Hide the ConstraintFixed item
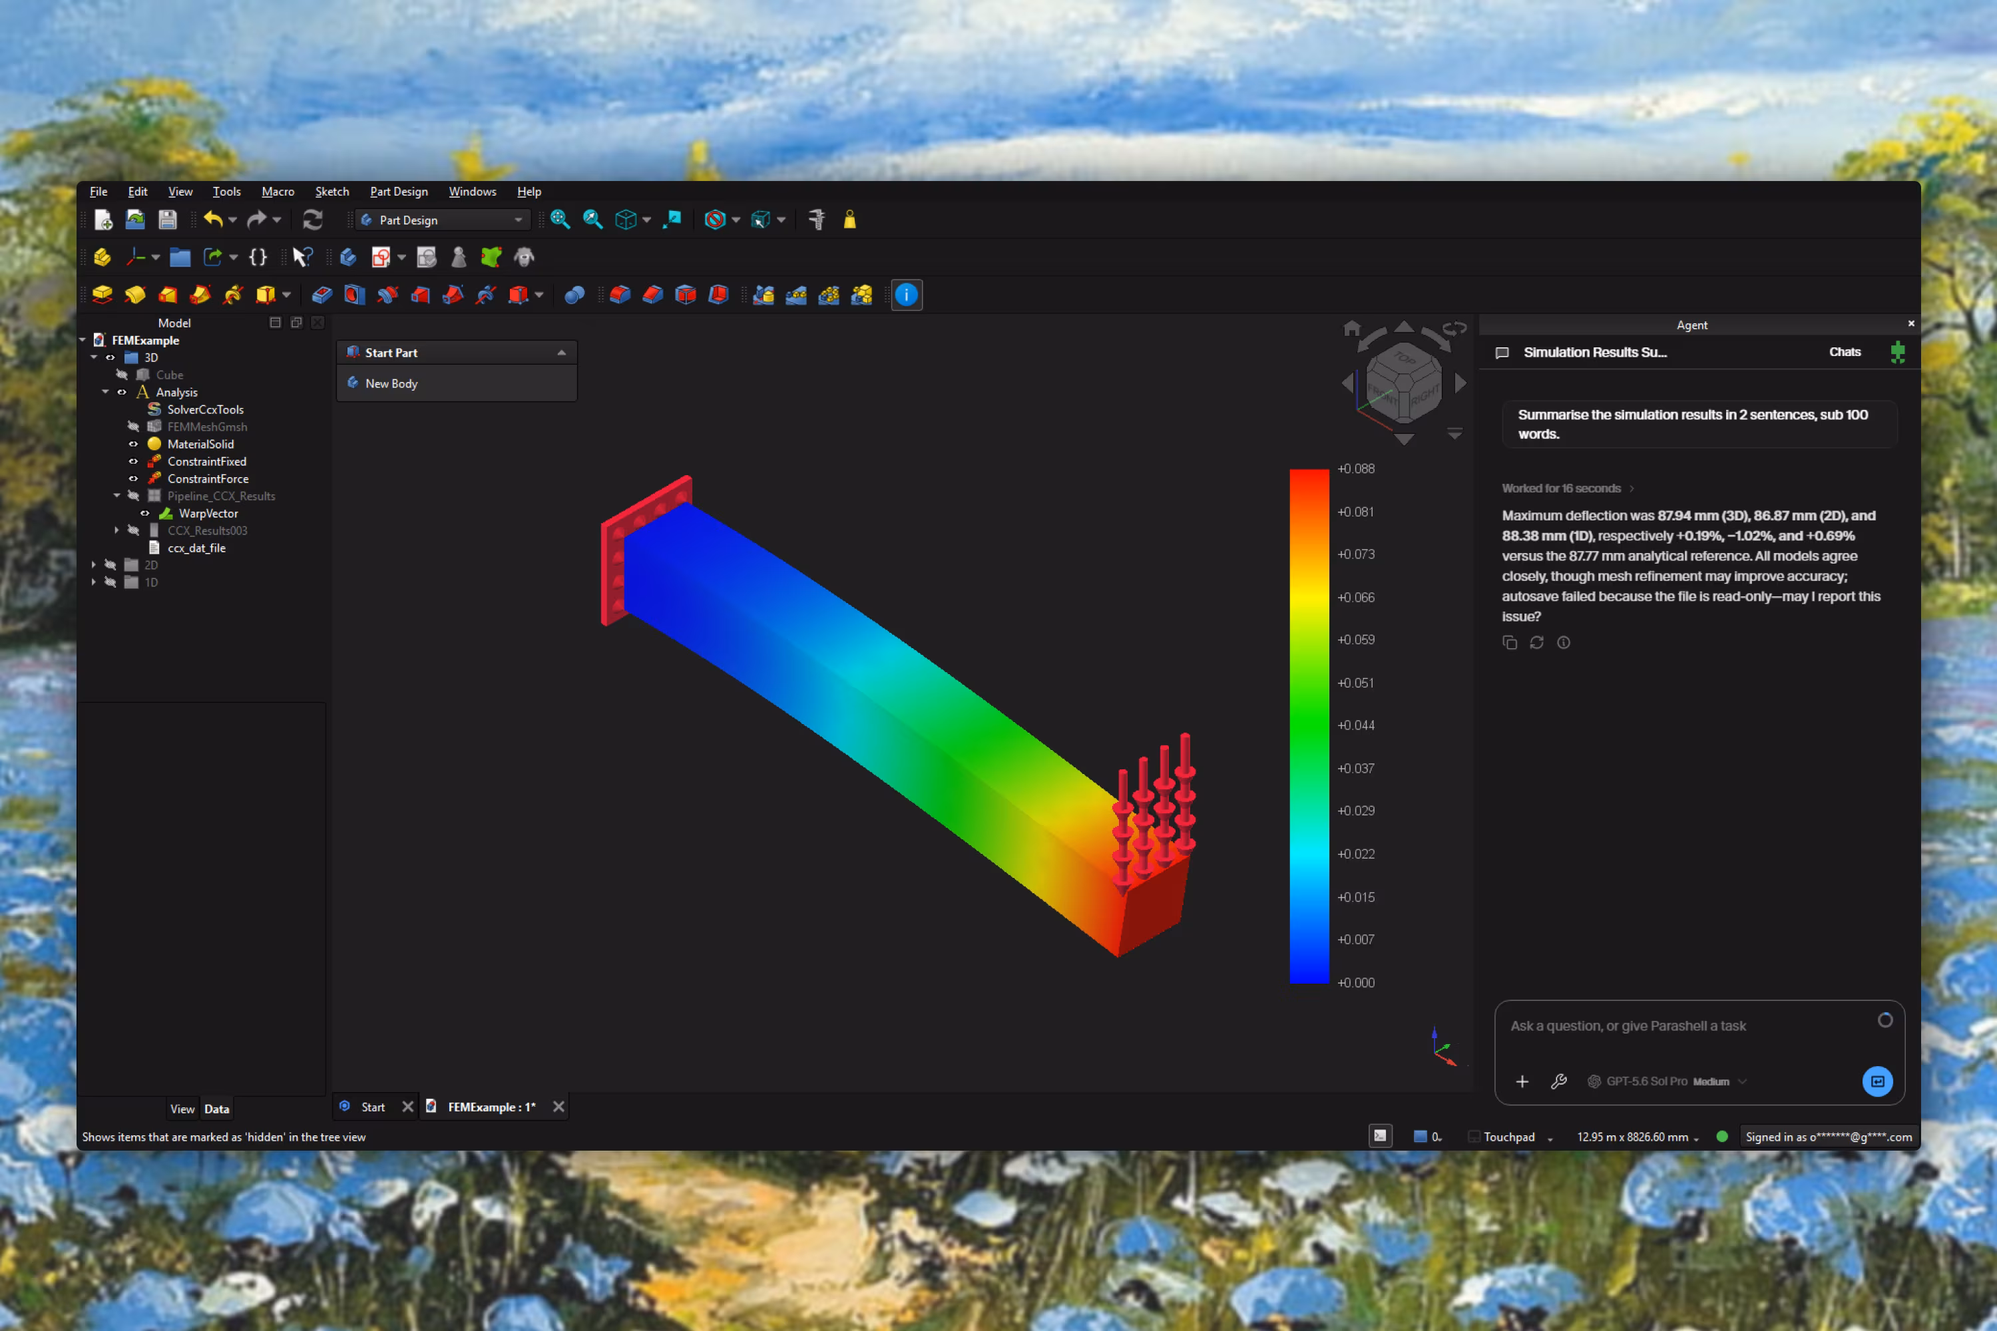 pos(133,462)
